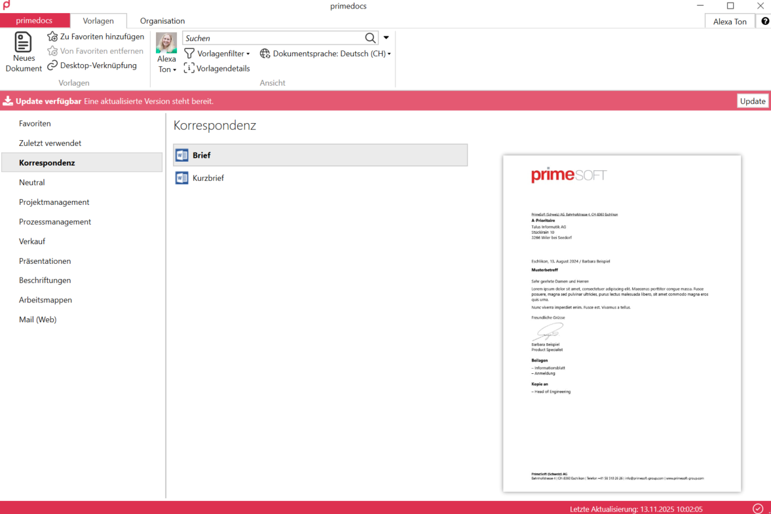Viewport: 771px width, 514px height.
Task: Click the Update button in banner
Action: tap(752, 101)
